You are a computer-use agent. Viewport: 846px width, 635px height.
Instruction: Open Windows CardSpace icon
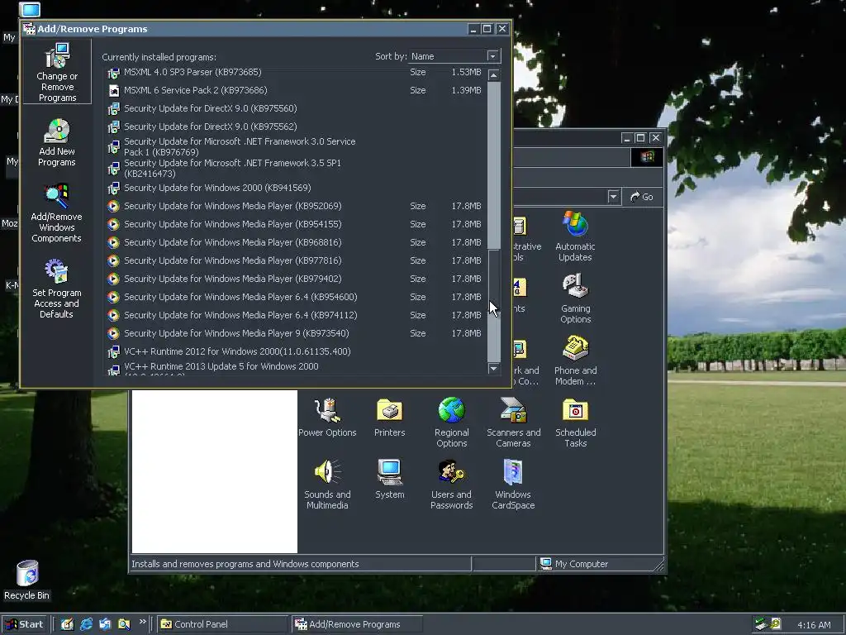[x=513, y=485]
